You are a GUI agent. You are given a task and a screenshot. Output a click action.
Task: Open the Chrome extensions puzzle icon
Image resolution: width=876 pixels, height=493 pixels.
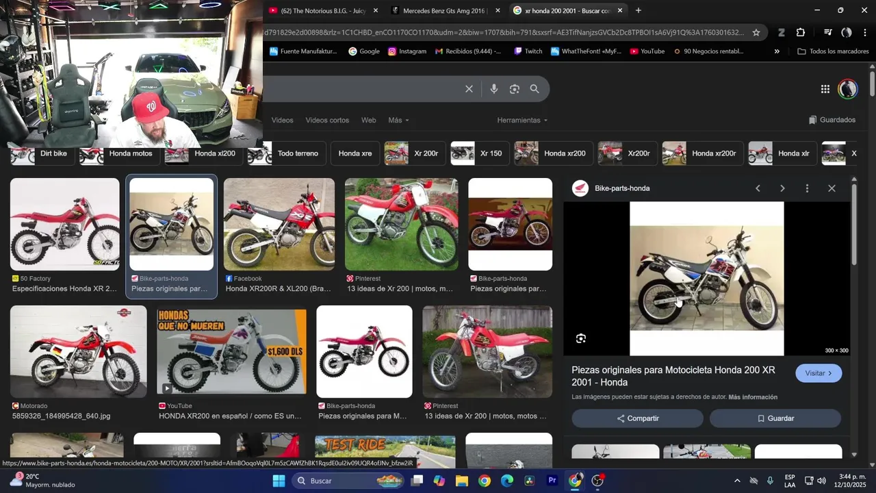pyautogui.click(x=801, y=32)
